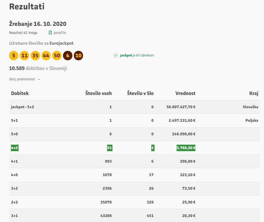Viewport: 264px width, 222px height.
Task: Click the Dobitek column header
Action: pos(20,93)
